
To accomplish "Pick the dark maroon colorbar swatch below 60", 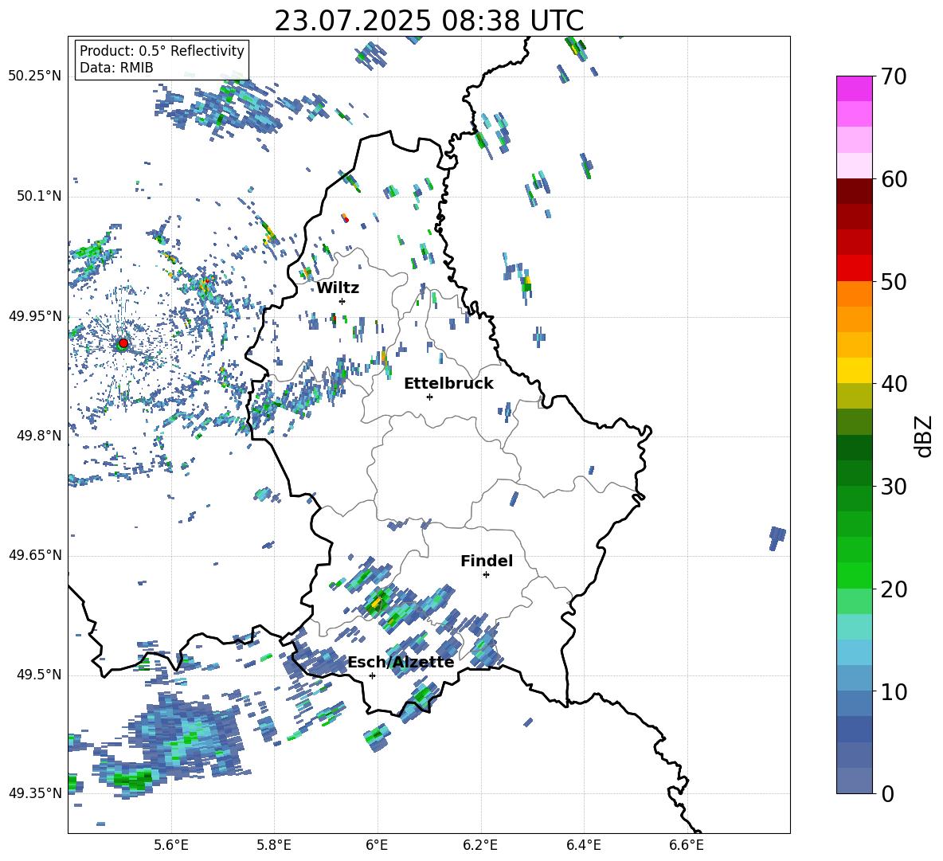I will [854, 191].
